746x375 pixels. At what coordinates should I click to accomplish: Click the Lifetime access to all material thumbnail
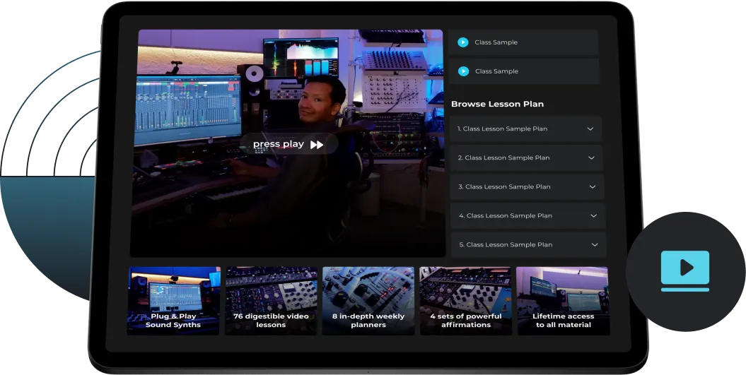click(x=563, y=300)
